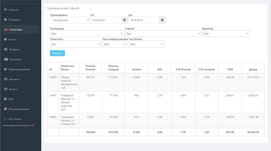
Task: Open Тикеты in the sidebar
Action: [13, 40]
